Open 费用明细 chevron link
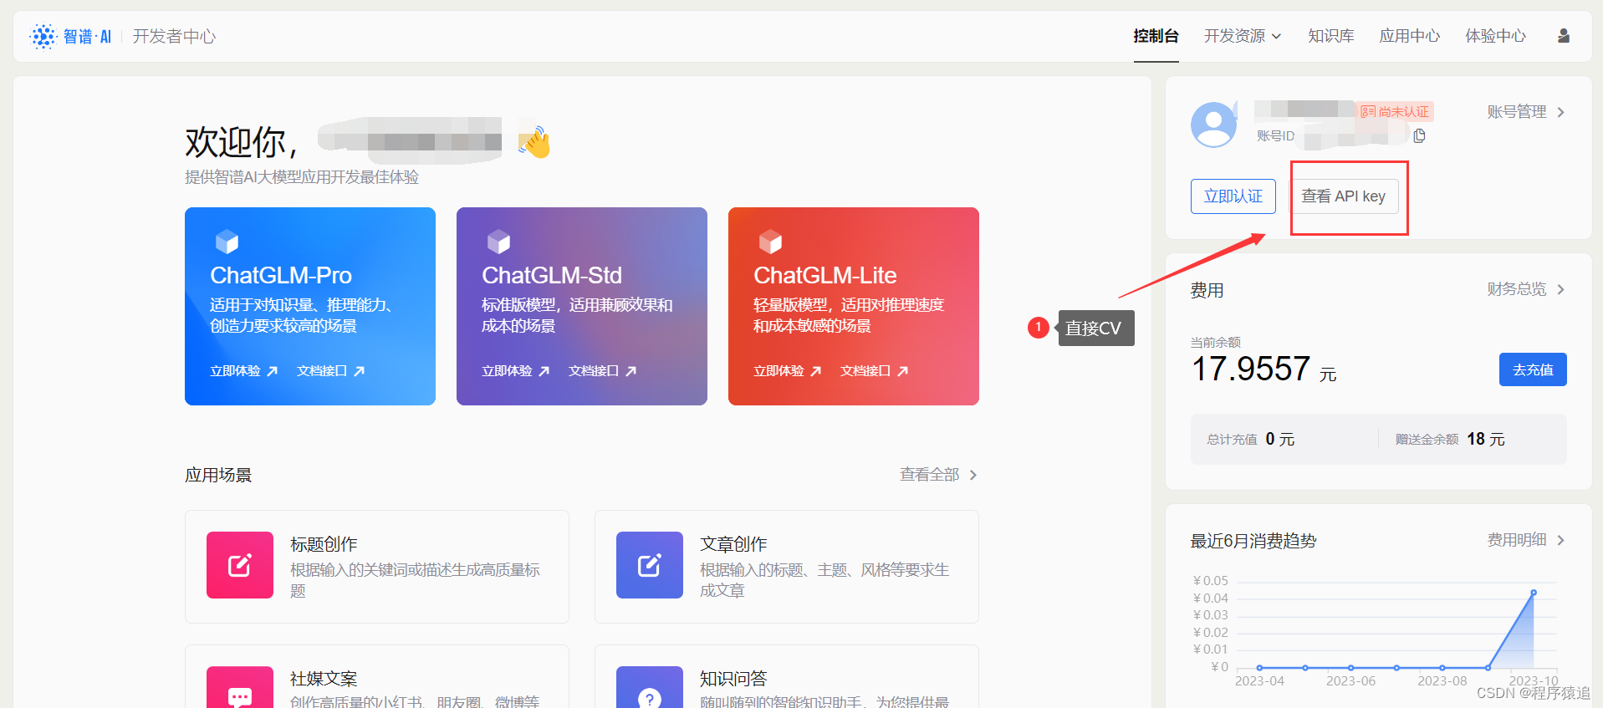 (x=1525, y=540)
